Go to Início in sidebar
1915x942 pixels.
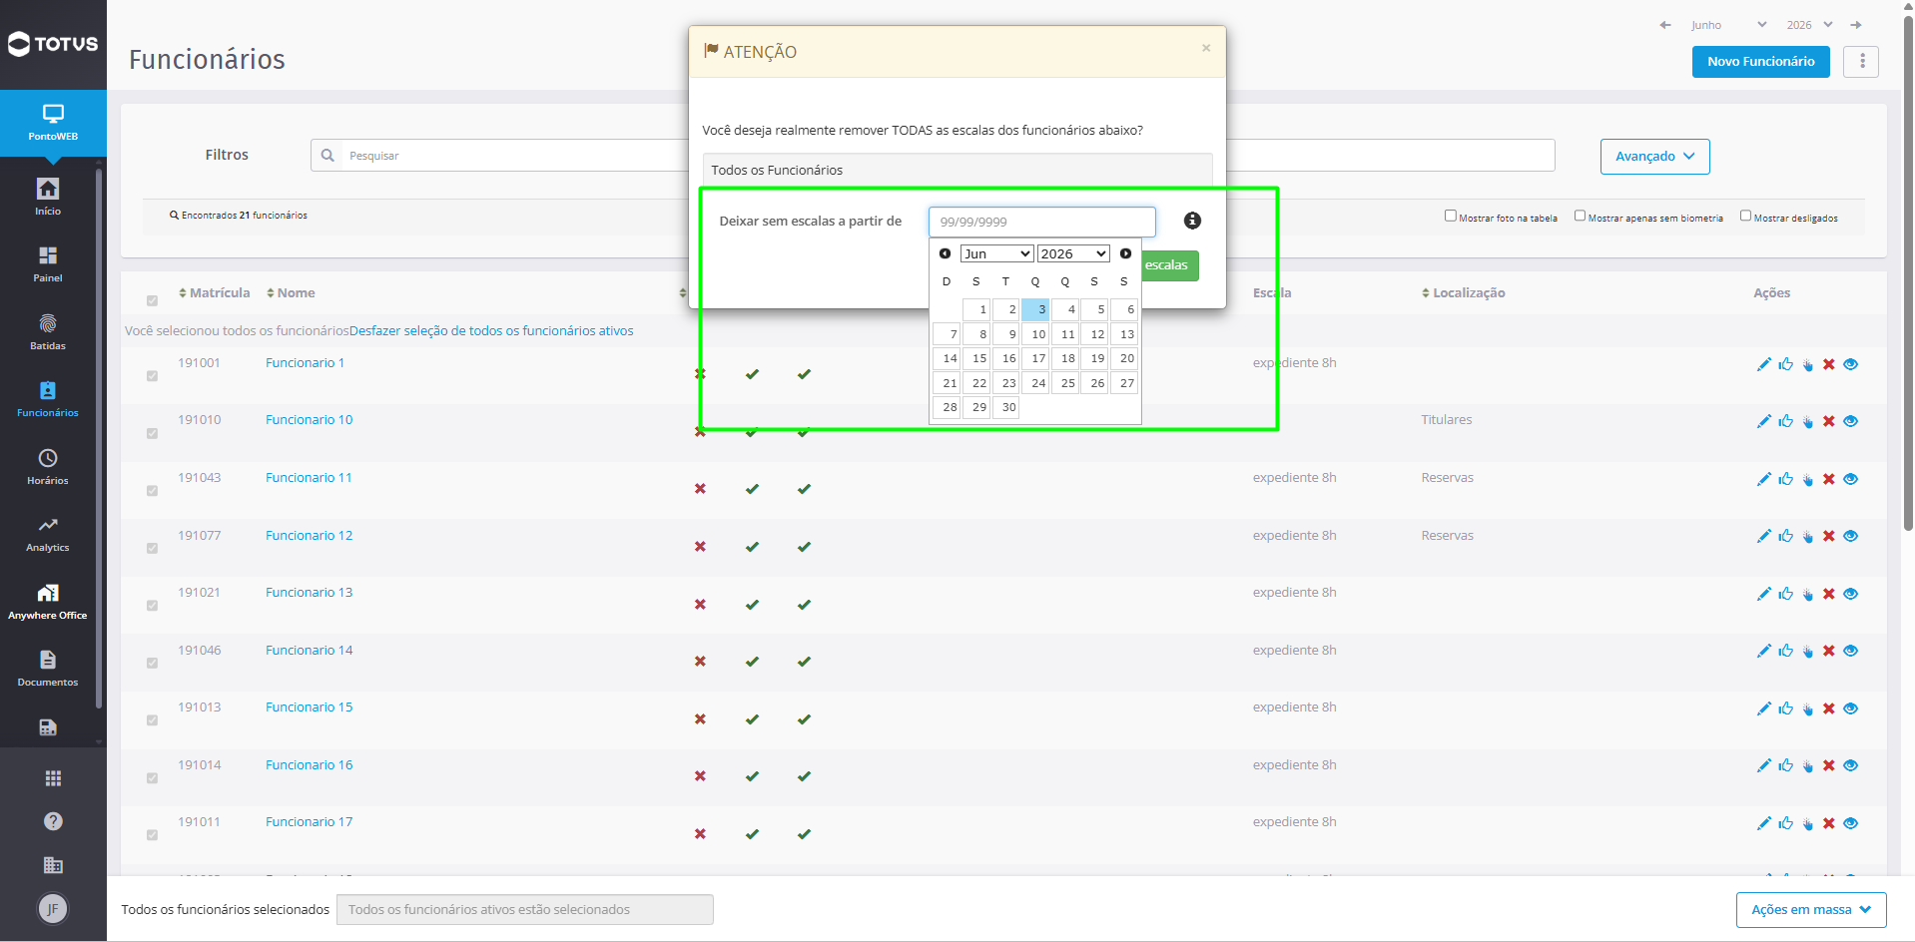pyautogui.click(x=48, y=197)
